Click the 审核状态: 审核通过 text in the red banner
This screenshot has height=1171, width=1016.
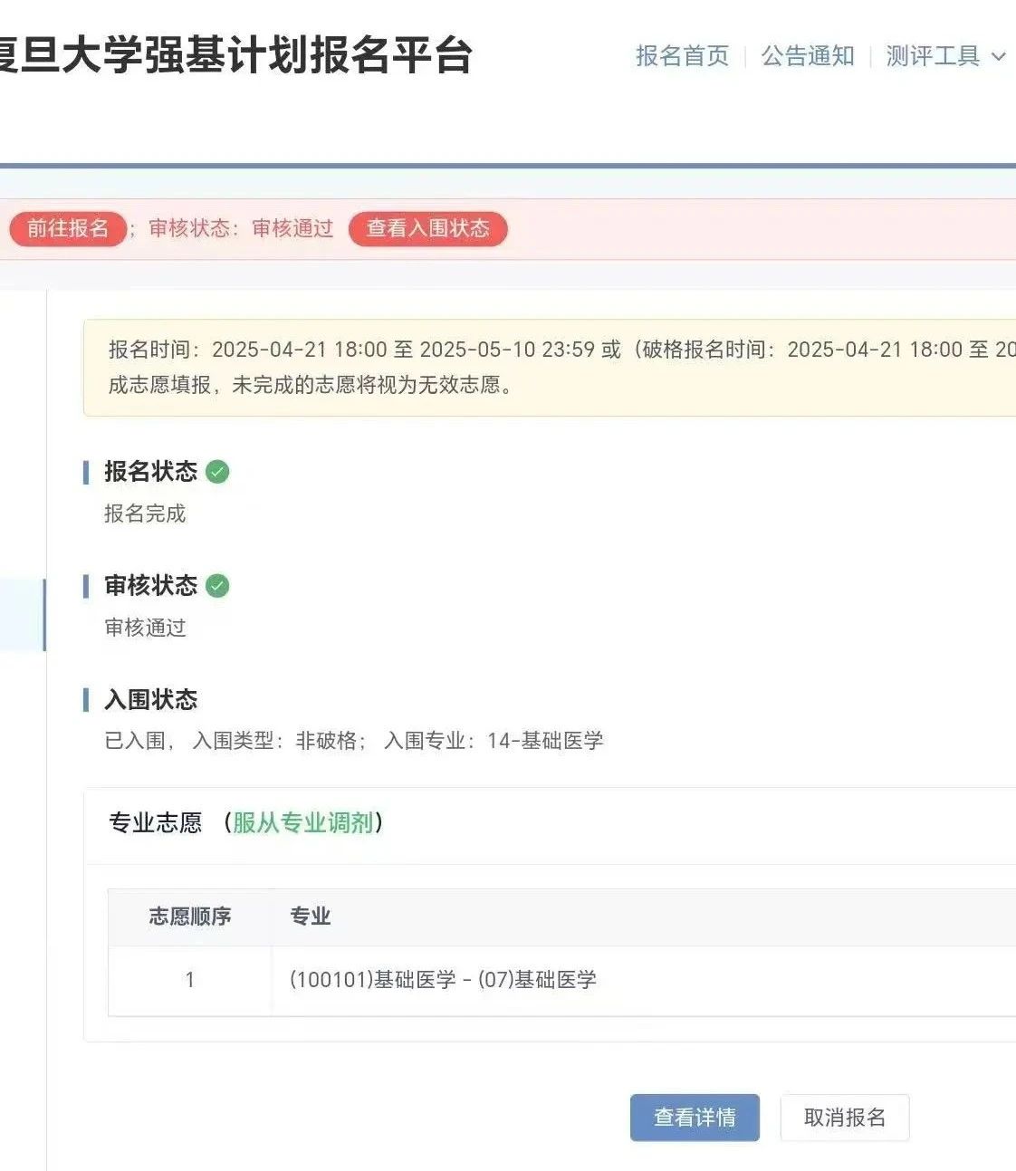241,228
